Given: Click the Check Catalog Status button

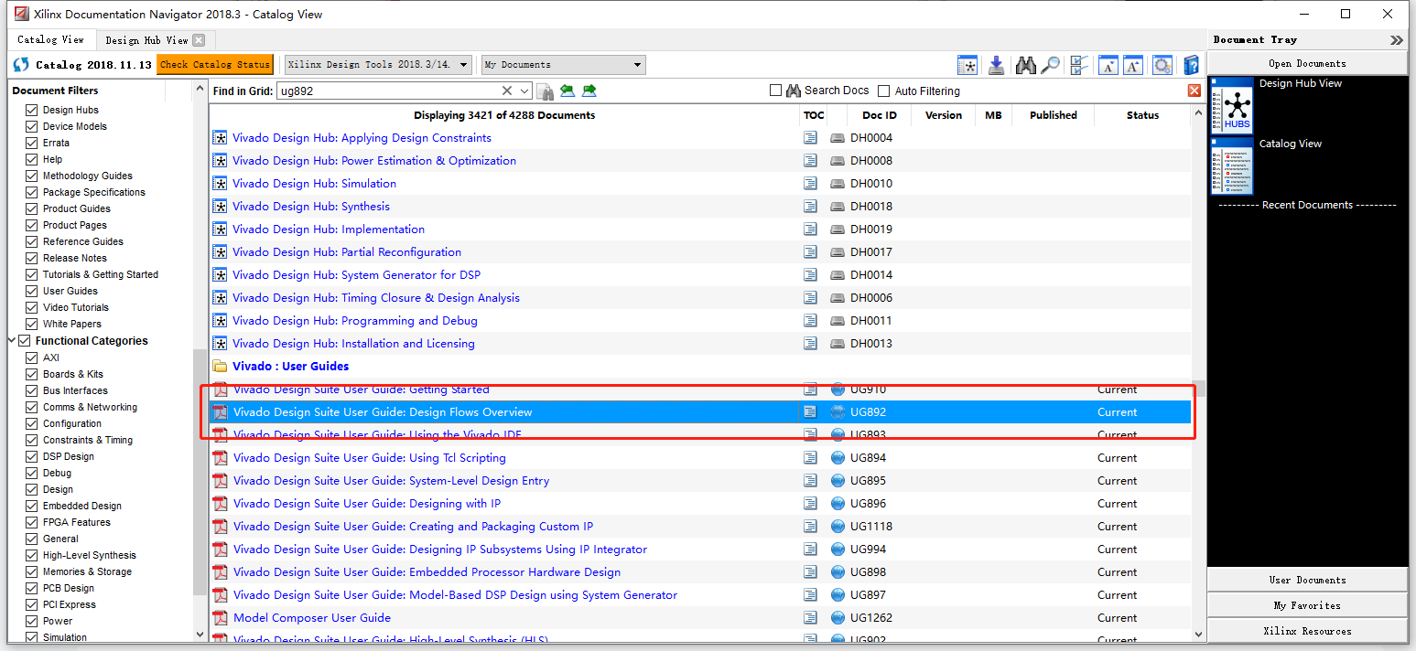Looking at the screenshot, I should click(214, 64).
